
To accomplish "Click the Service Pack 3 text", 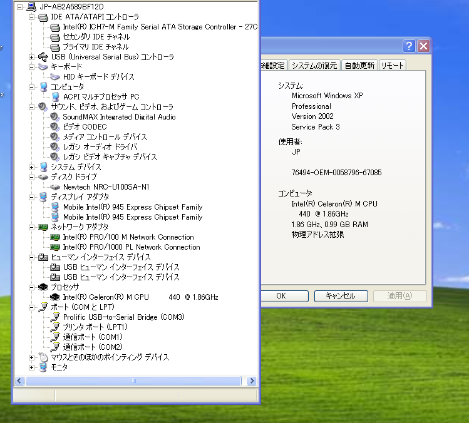I will [x=316, y=127].
